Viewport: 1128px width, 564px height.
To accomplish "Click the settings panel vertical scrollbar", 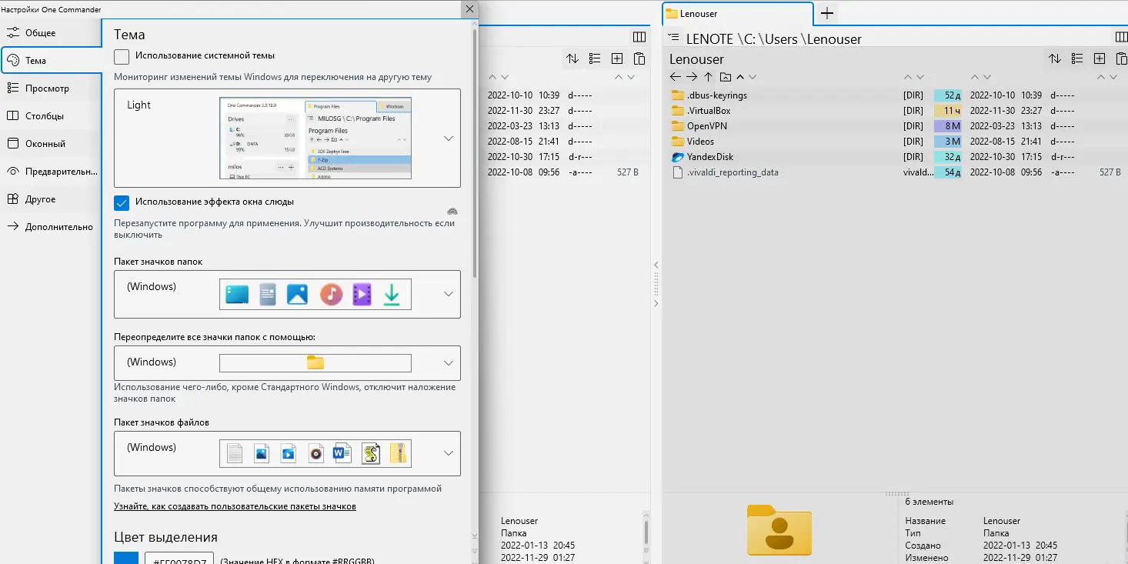I will click(x=475, y=154).
